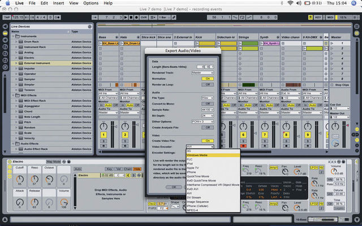
Task: Toggle Create Video File switch
Action: point(208,141)
